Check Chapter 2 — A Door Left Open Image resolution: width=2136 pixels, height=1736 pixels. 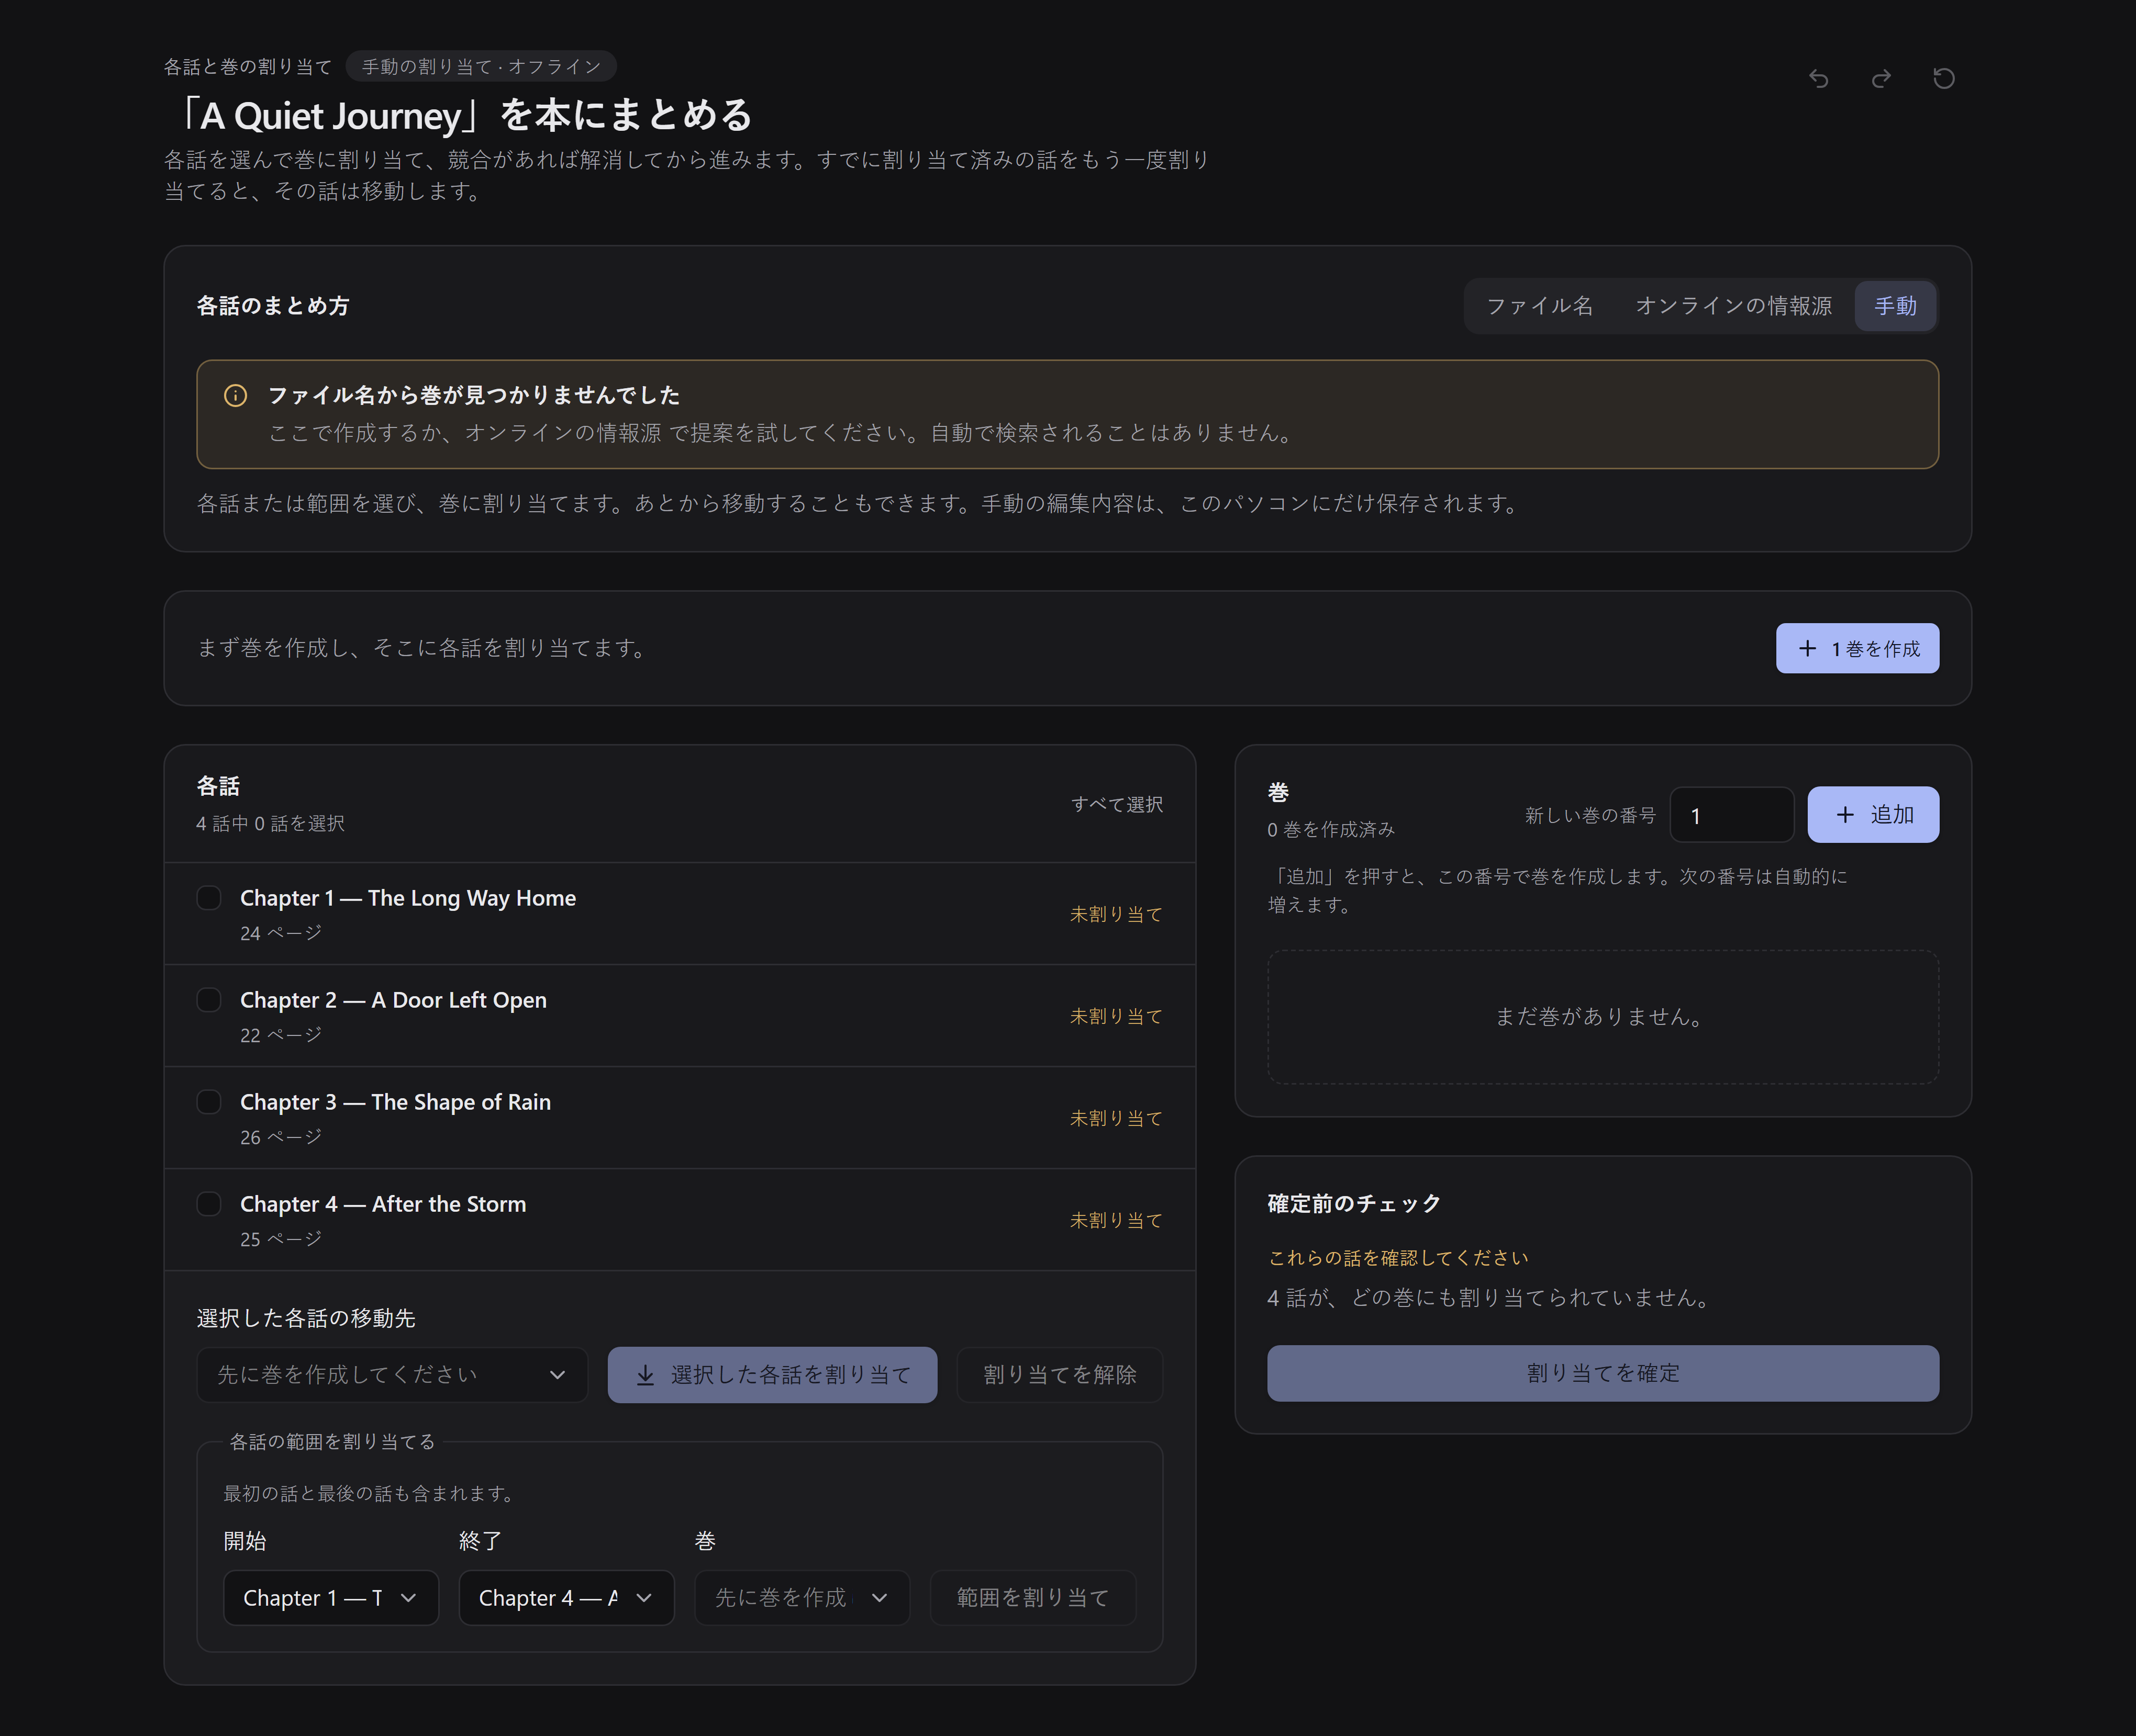tap(209, 1000)
